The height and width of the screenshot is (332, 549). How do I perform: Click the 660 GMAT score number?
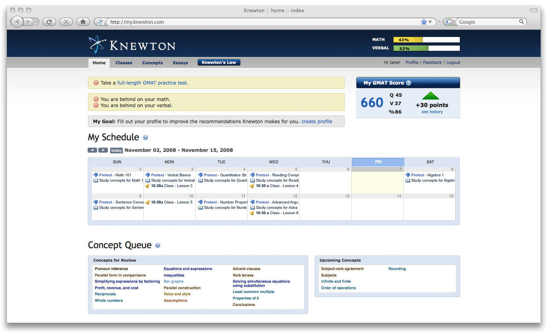[372, 103]
